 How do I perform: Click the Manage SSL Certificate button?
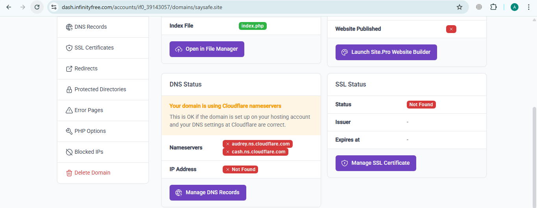tap(375, 163)
